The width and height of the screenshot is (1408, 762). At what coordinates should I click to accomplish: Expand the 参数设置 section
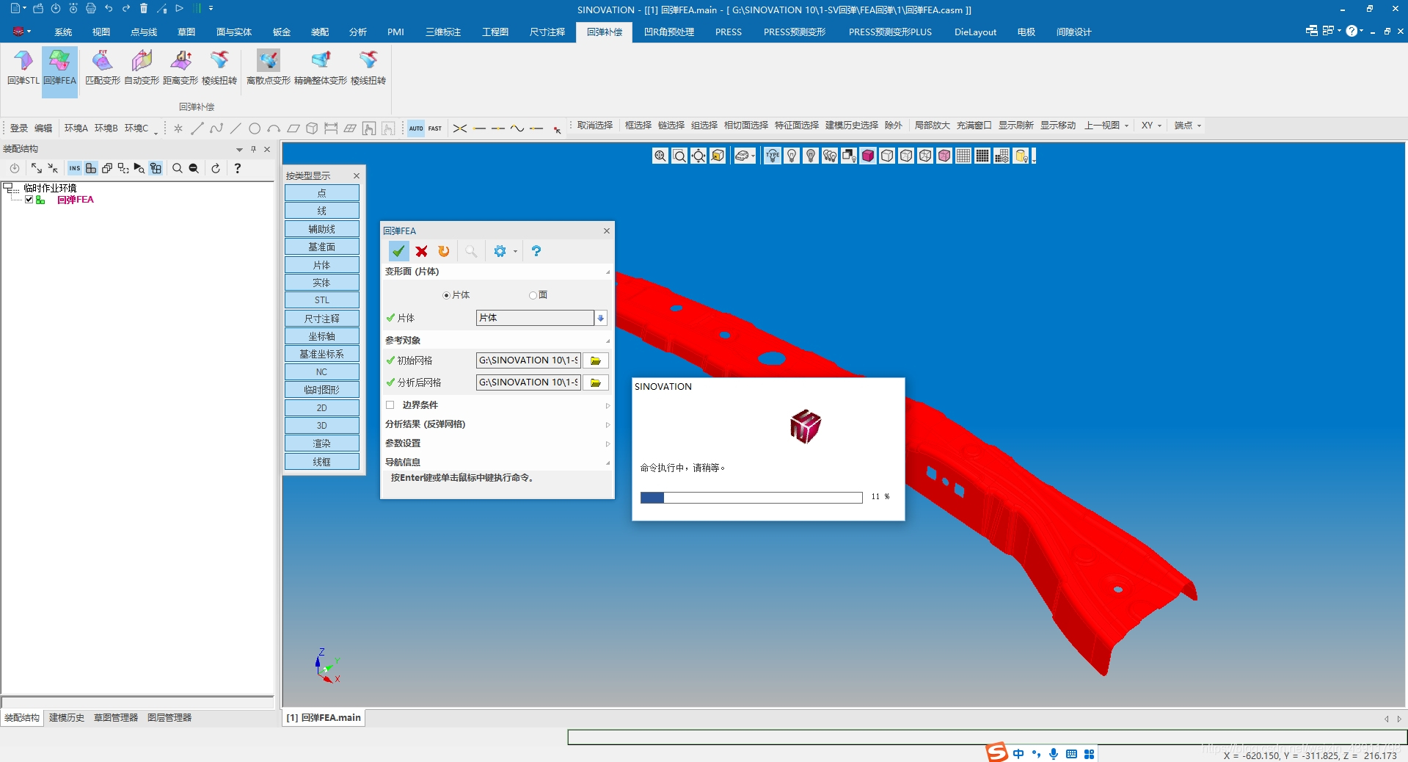608,443
